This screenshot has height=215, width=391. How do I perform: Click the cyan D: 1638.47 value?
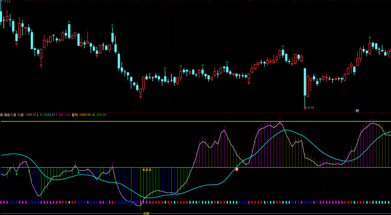[x=47, y=115]
